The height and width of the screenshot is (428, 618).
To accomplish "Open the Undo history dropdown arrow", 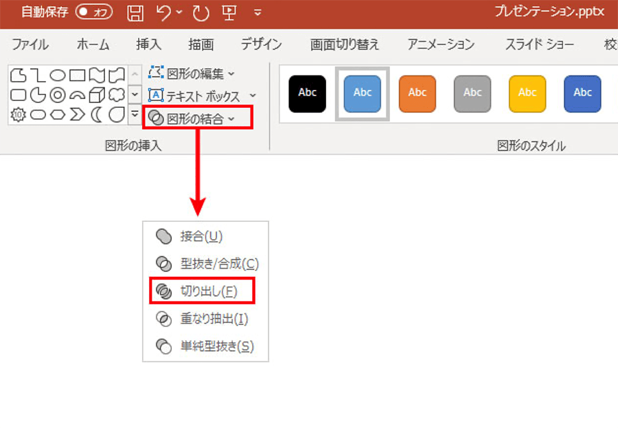I will point(179,12).
